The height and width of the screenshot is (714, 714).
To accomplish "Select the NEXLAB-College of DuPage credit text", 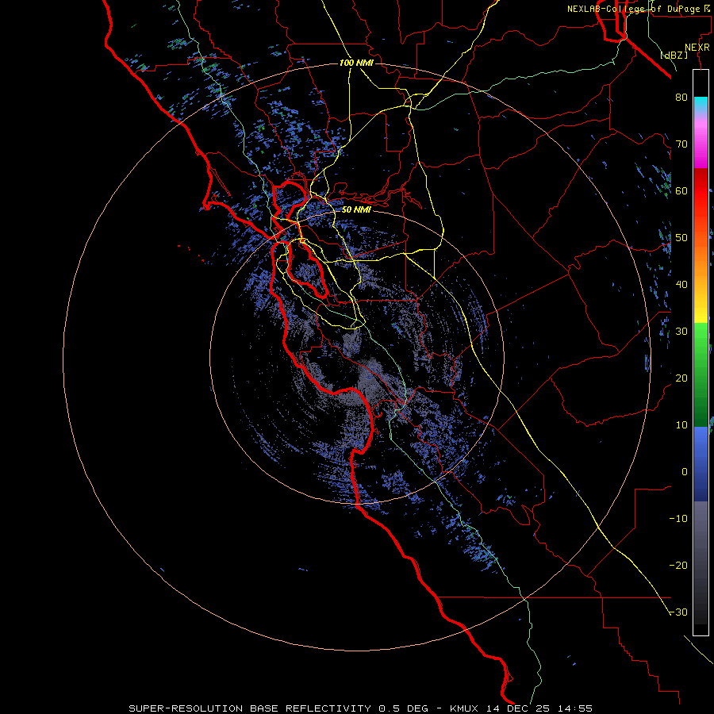I will click(638, 9).
